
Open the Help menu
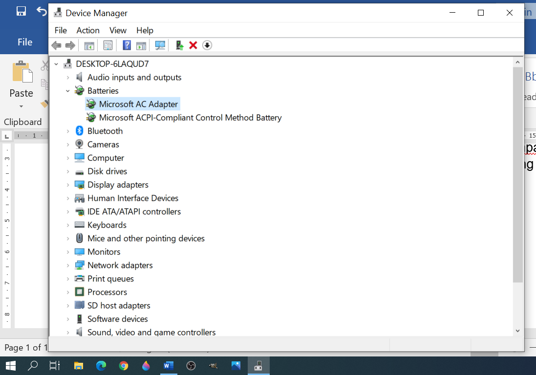click(x=145, y=30)
